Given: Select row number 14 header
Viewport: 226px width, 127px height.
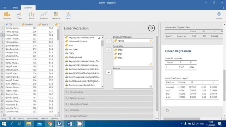Looking at the screenshot, I should (x=2, y=73).
